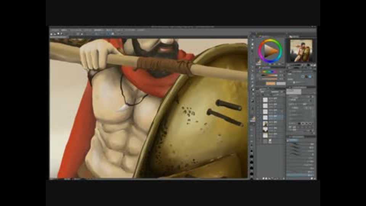
Task: Select the topmost layer thumbnail in the layer list
Action: (265, 100)
